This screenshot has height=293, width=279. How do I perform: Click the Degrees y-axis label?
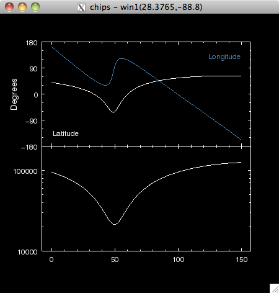click(x=14, y=94)
